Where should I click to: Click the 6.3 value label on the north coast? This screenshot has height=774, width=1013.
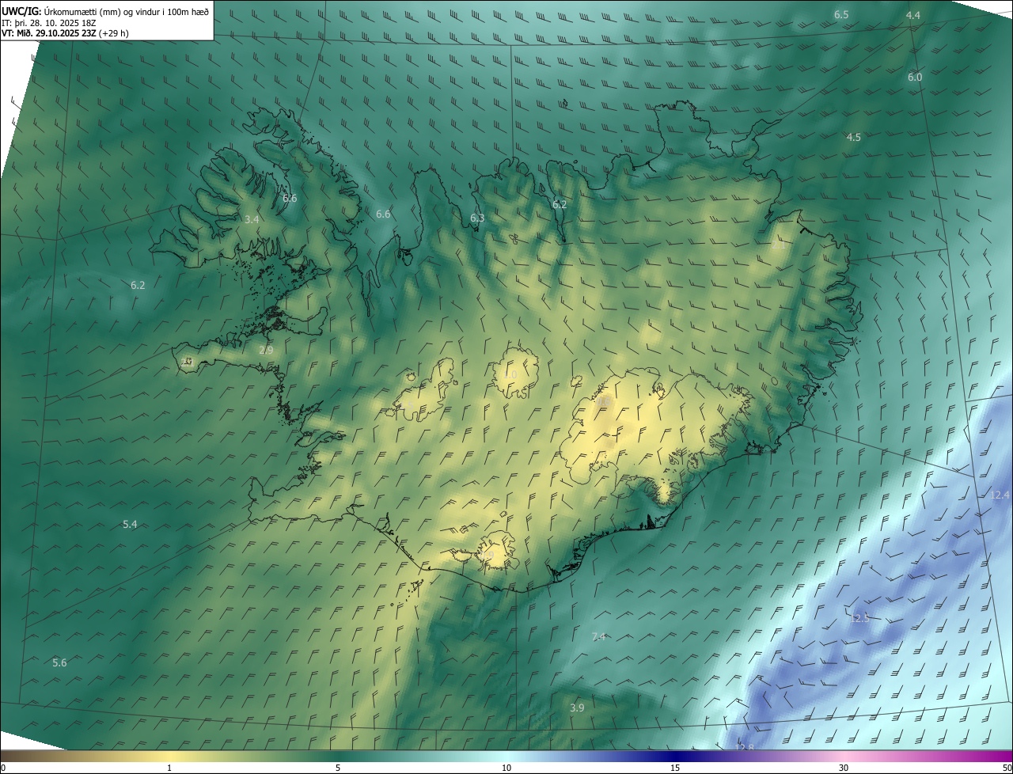tap(477, 218)
